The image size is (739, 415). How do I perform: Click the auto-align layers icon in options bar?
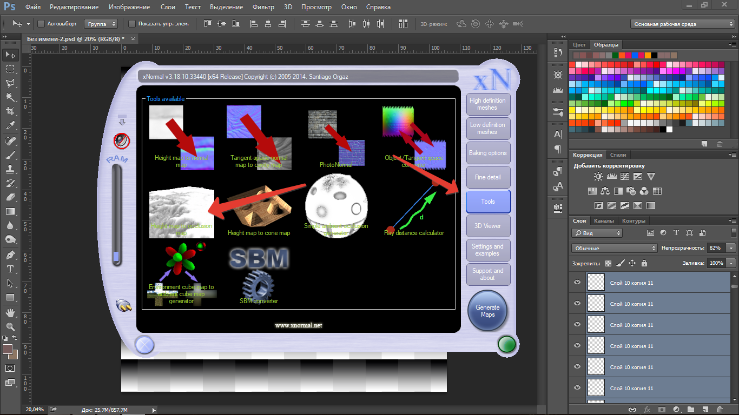click(x=403, y=24)
